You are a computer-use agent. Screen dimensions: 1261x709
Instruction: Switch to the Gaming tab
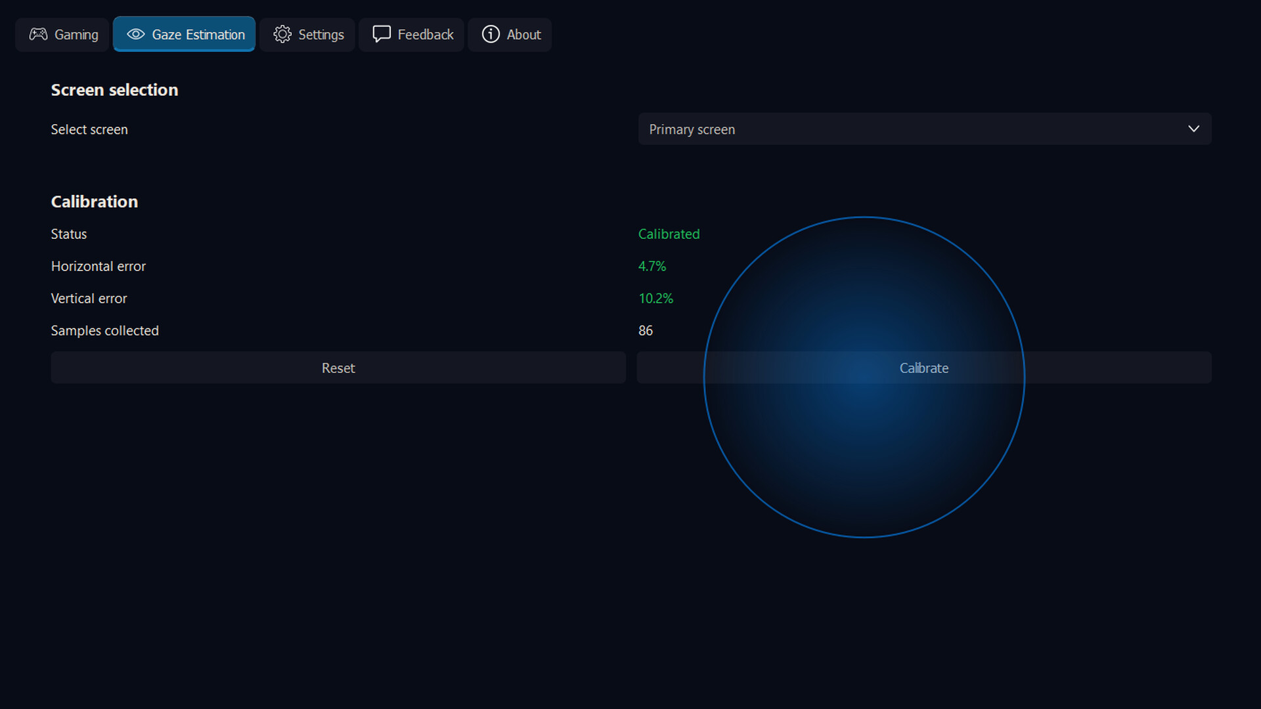(x=76, y=35)
